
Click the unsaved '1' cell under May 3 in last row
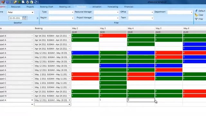(x=113, y=100)
